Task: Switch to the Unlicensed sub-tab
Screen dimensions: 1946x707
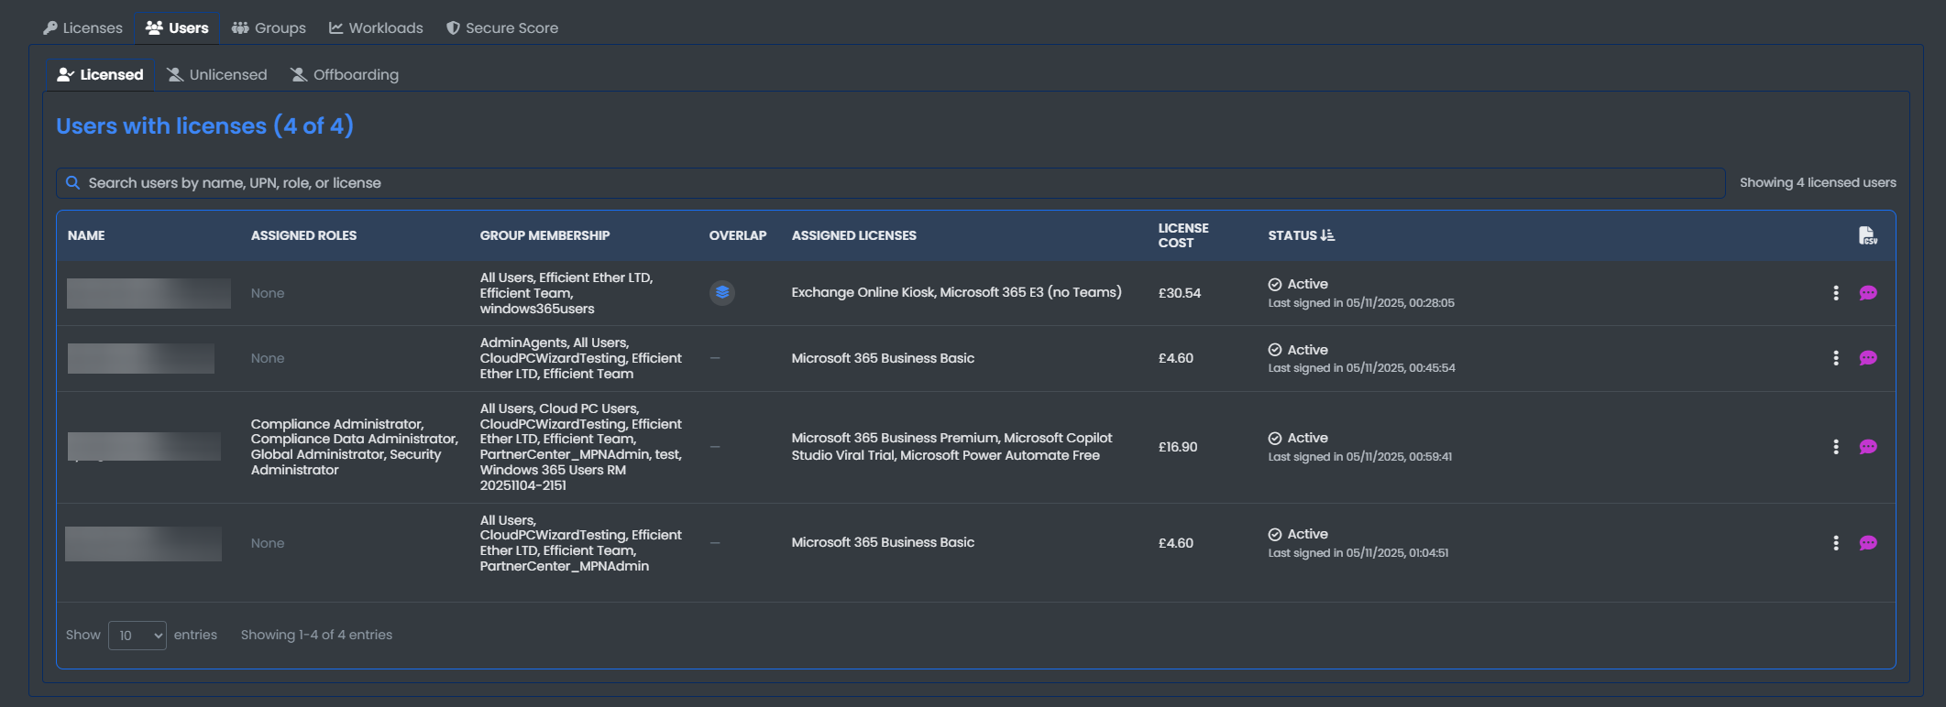Action: pos(217,75)
